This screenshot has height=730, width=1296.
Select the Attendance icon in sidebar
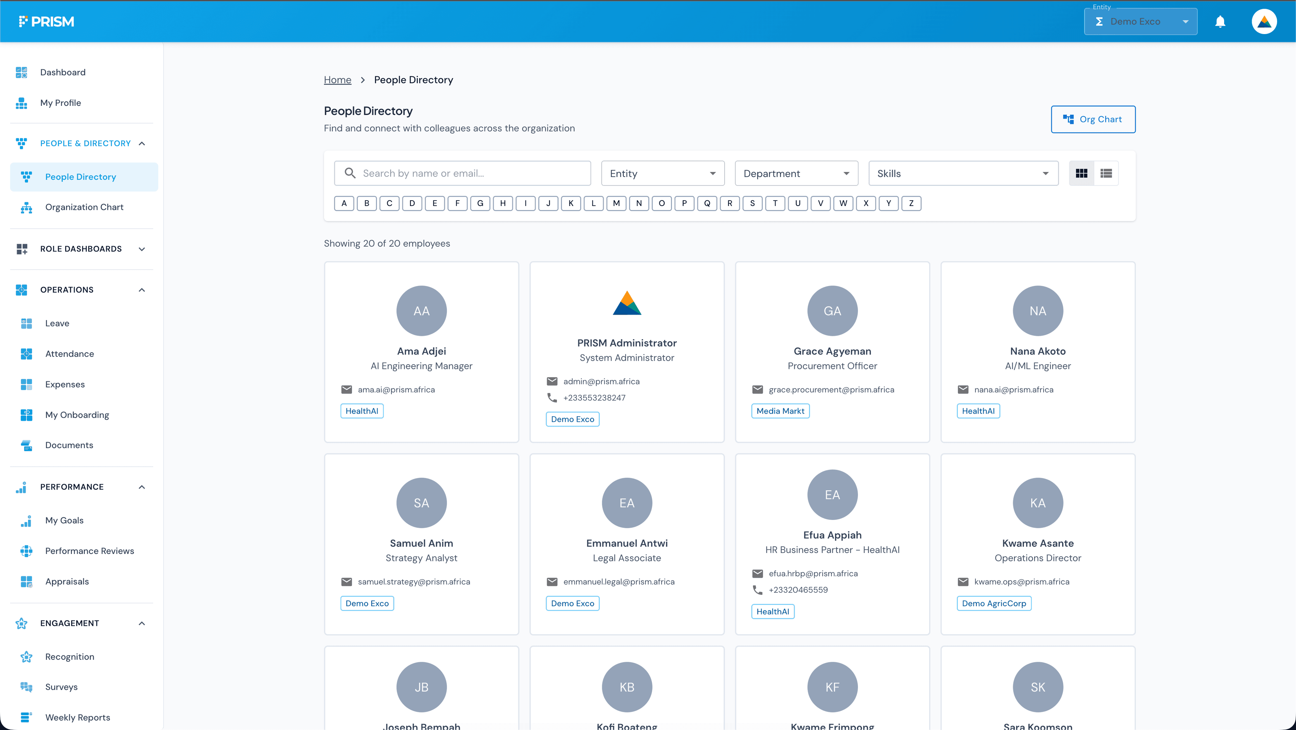click(x=26, y=353)
